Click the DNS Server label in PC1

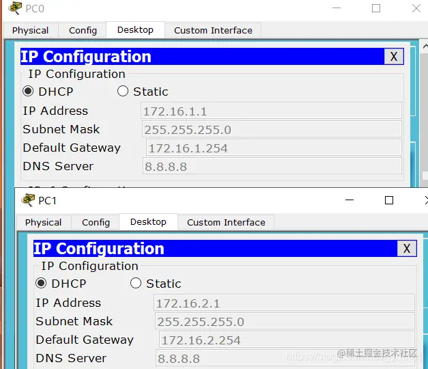pyautogui.click(x=71, y=358)
